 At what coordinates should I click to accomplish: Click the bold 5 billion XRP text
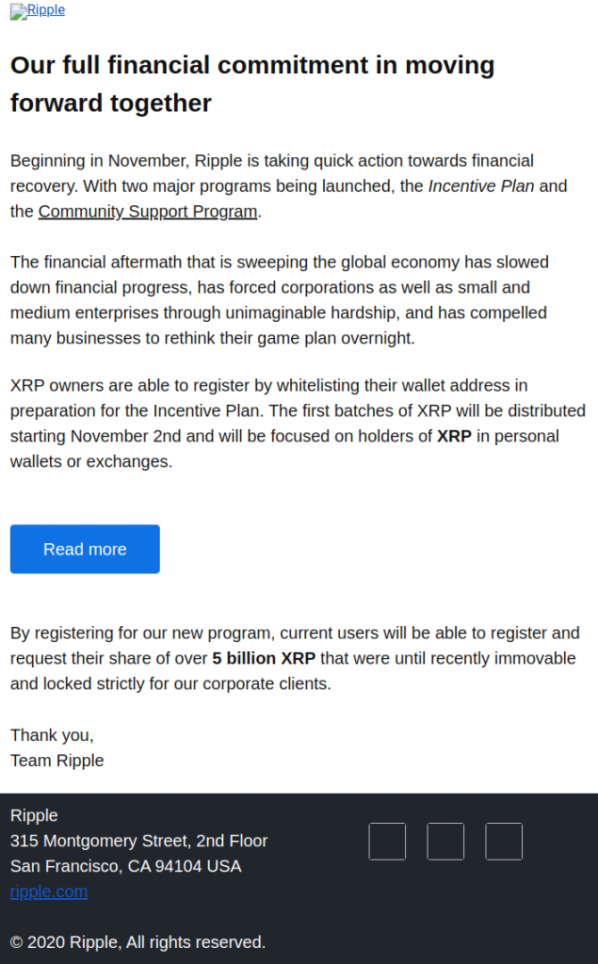tap(264, 658)
